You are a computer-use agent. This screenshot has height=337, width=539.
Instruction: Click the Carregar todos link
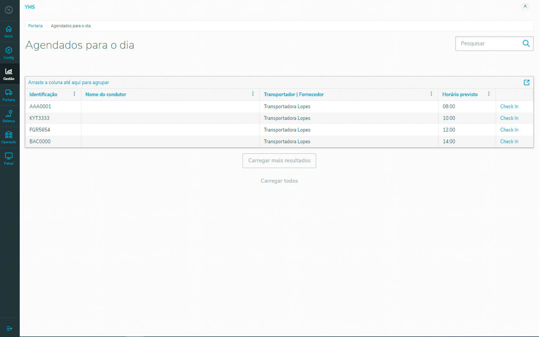[279, 181]
